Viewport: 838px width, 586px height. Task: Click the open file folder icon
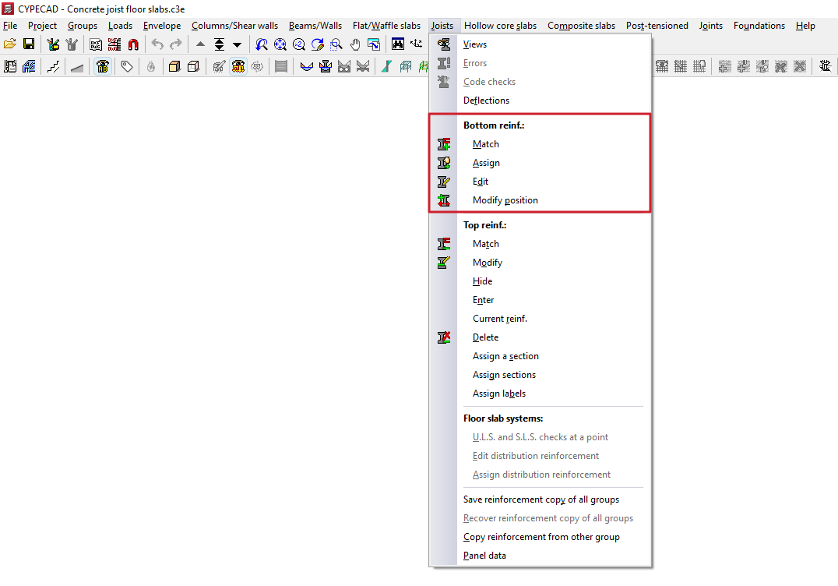[9, 44]
